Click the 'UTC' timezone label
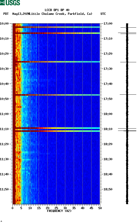This screenshot has width=138, height=224. 103,14
